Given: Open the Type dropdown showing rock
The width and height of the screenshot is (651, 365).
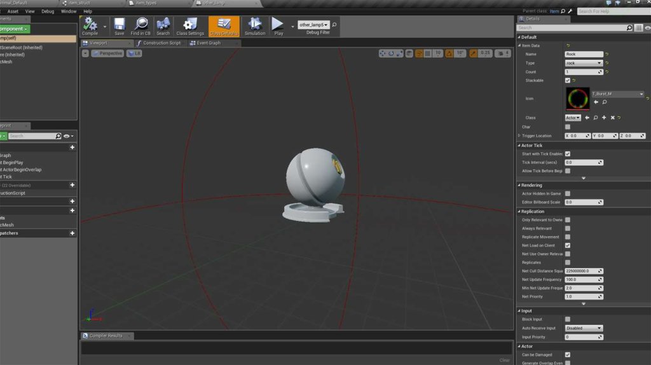Looking at the screenshot, I should pos(584,63).
